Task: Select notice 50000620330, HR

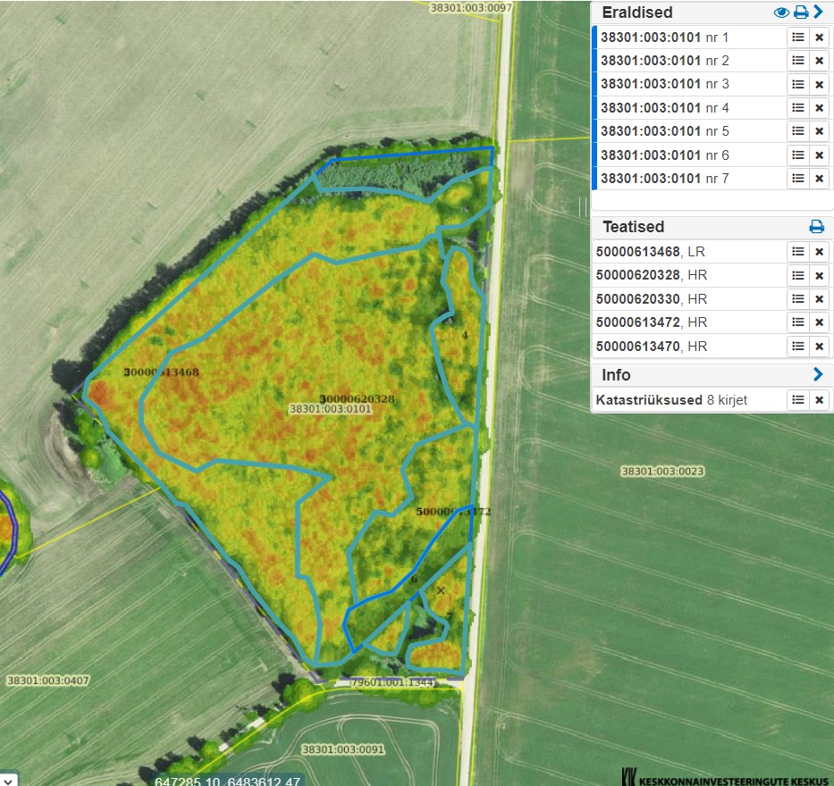Action: click(651, 299)
